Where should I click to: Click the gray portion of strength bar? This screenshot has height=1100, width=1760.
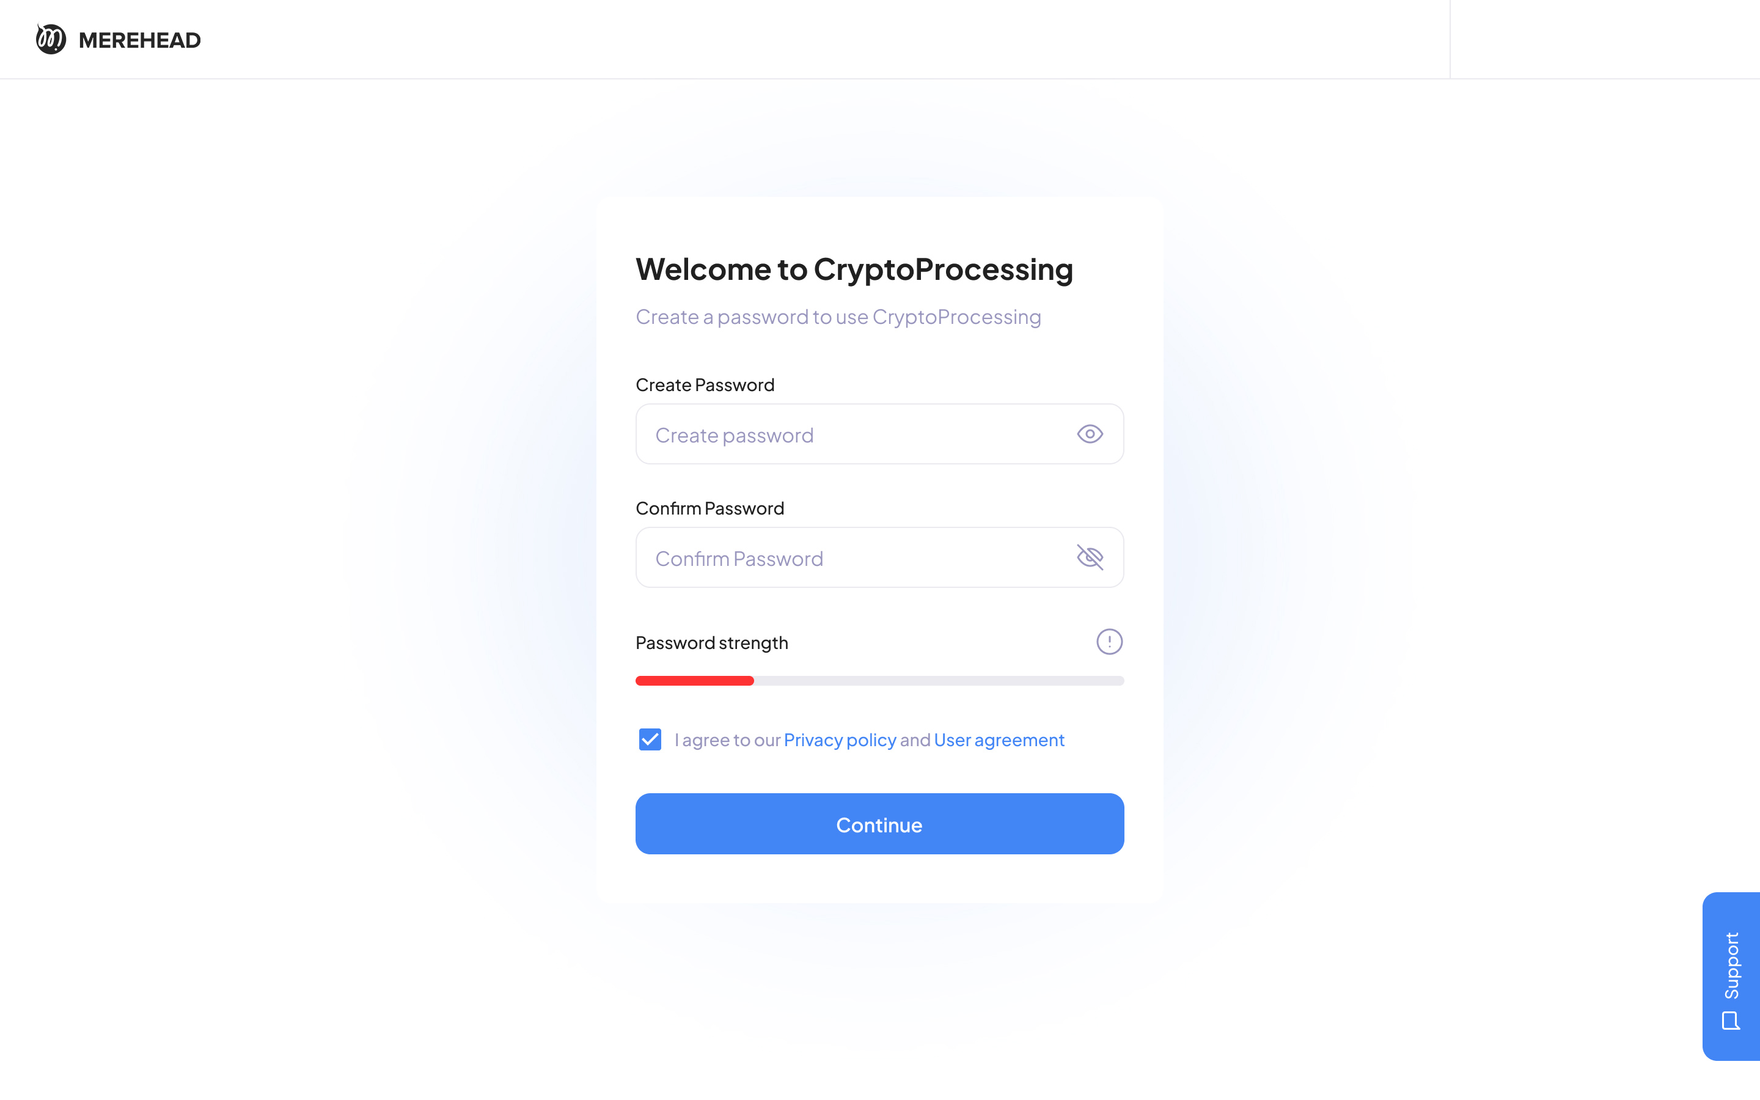pyautogui.click(x=938, y=681)
